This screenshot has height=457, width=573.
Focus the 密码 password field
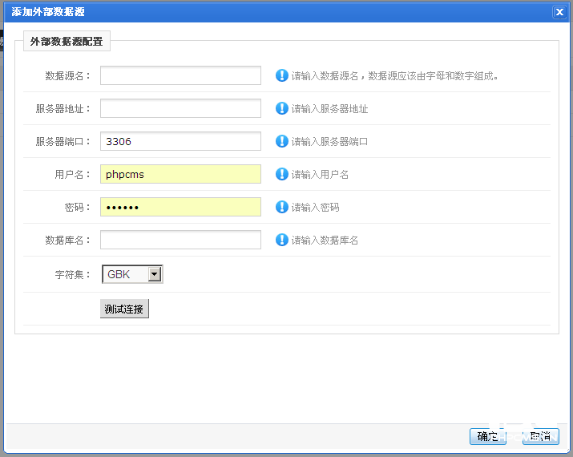pos(180,207)
